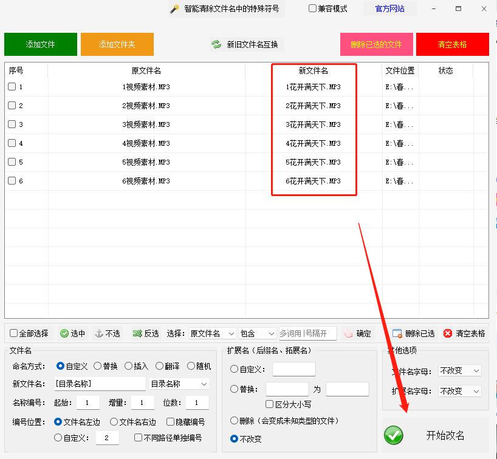Click the 多词用|号隔开 input field

pos(307,333)
